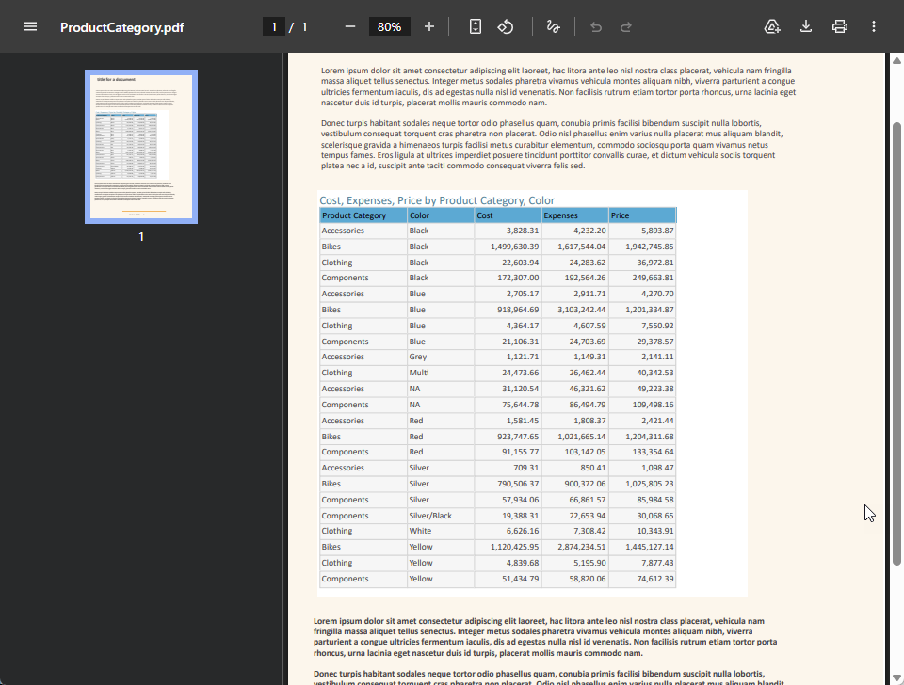Click the redo arrow in the toolbar
Screen dimensions: 904x685
[625, 26]
